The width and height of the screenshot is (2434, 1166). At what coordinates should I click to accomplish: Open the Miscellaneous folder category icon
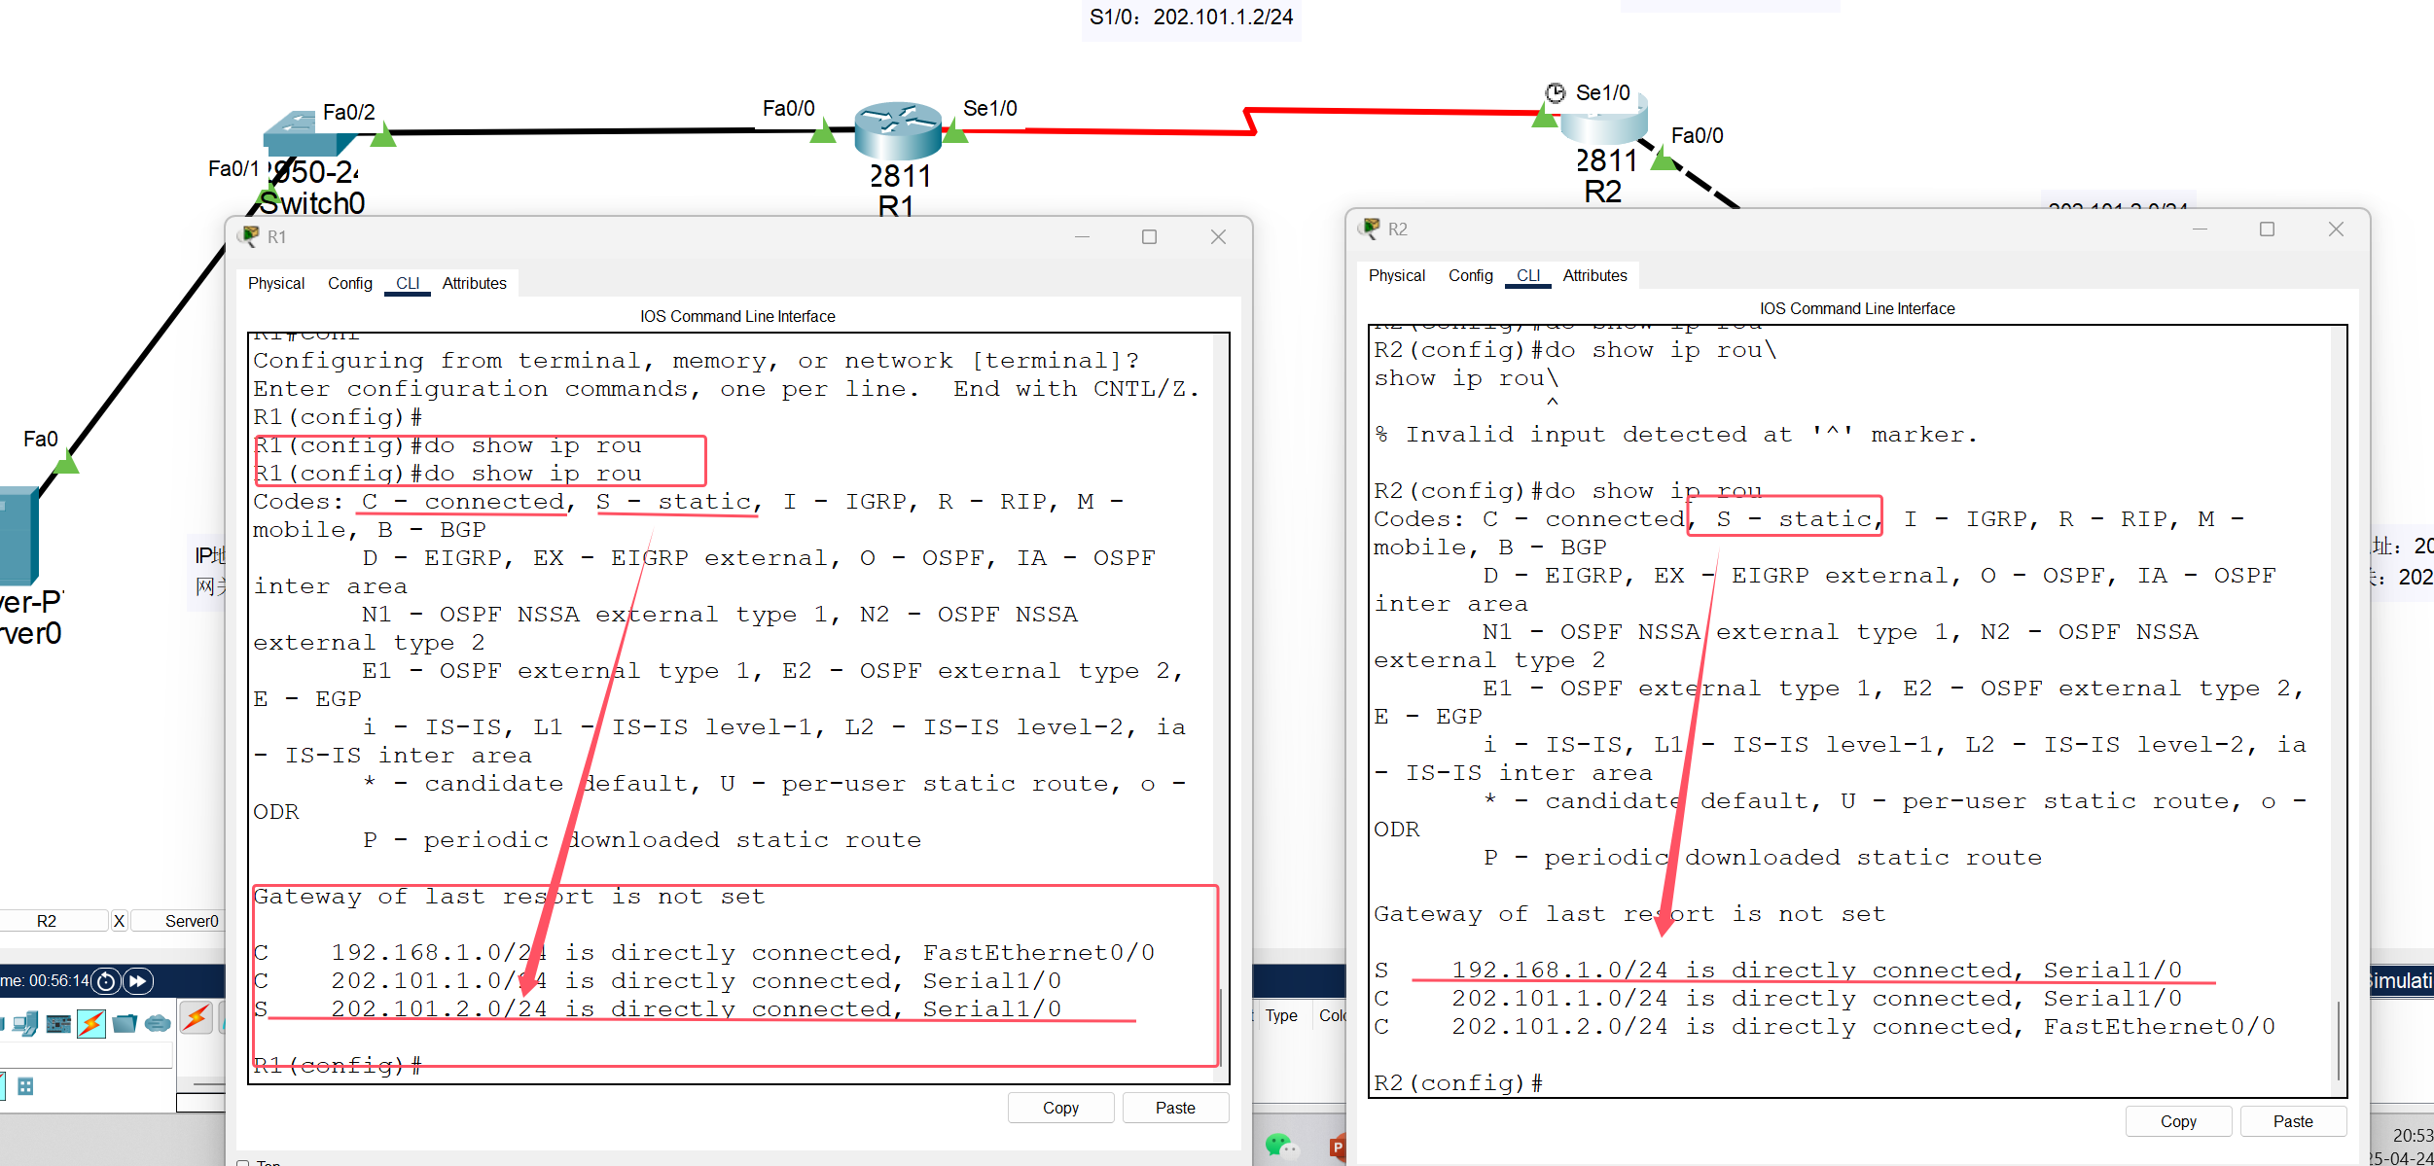(x=125, y=1023)
